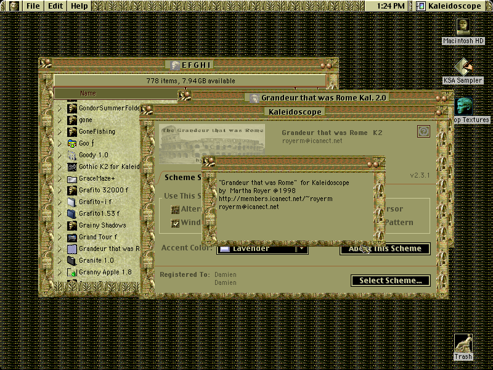Click the v2.3.1 version label
The height and width of the screenshot is (370, 493).
420,175
